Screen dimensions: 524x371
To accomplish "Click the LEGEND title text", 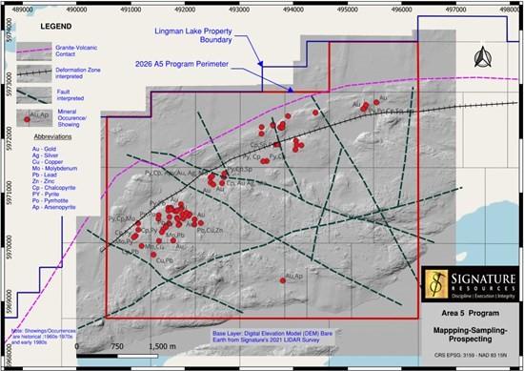I will pyautogui.click(x=56, y=27).
